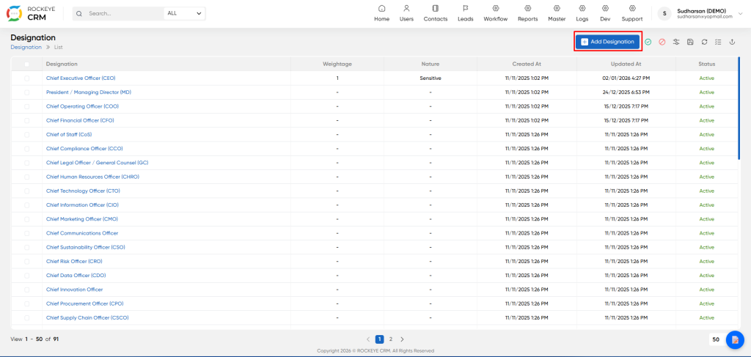The image size is (751, 357).
Task: Click the red deactivate ban icon
Action: tap(662, 42)
